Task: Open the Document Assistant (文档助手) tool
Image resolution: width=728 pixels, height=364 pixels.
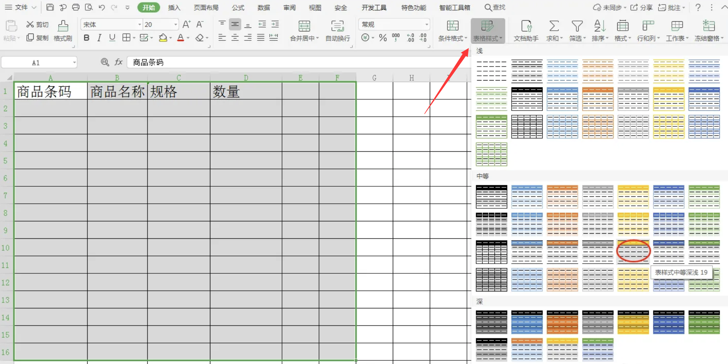Action: 526,27
